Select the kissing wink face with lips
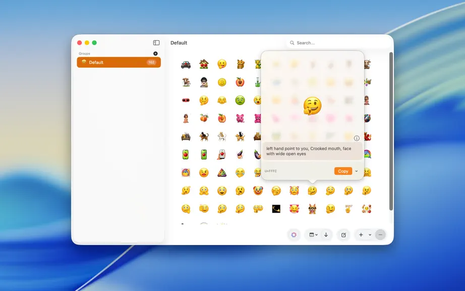 [204, 172]
